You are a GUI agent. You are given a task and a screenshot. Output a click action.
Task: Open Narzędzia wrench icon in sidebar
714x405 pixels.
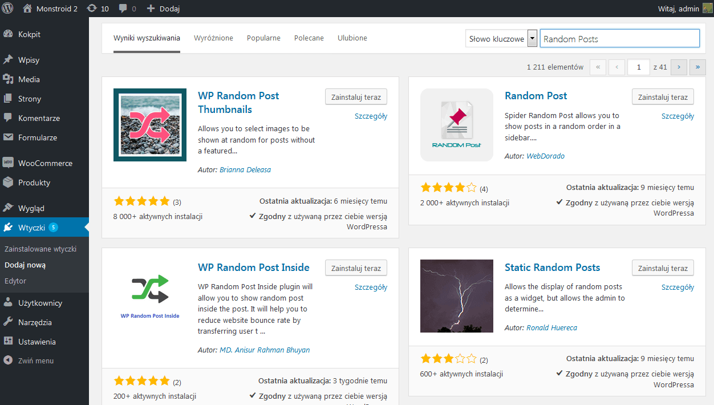8,322
